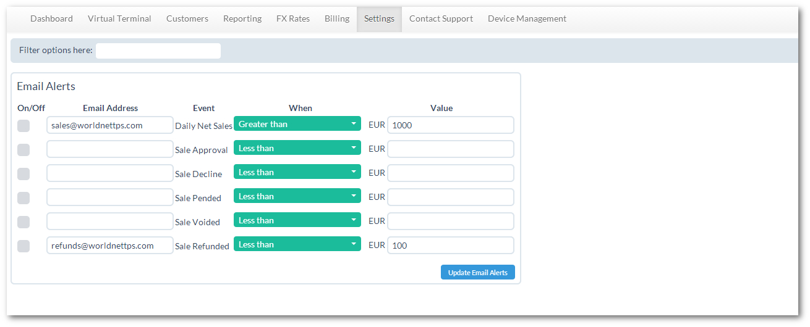810x327 pixels.
Task: Click the Update Email Alerts button
Action: [x=478, y=272]
